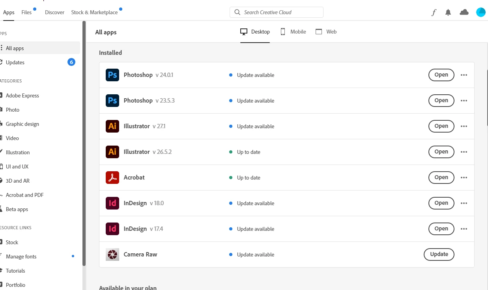Click the Illustrator v 26.5.2 app icon
The width and height of the screenshot is (488, 290).
pos(112,152)
